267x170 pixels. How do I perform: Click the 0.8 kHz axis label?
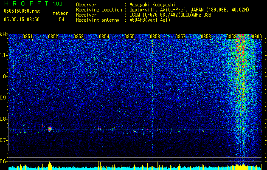click(4, 119)
